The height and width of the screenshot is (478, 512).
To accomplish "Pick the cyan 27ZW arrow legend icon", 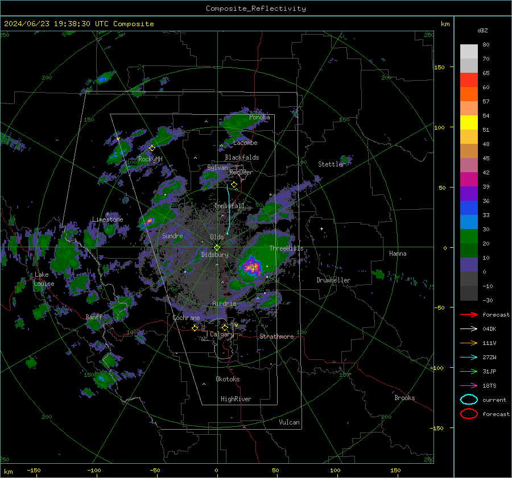I will (469, 358).
